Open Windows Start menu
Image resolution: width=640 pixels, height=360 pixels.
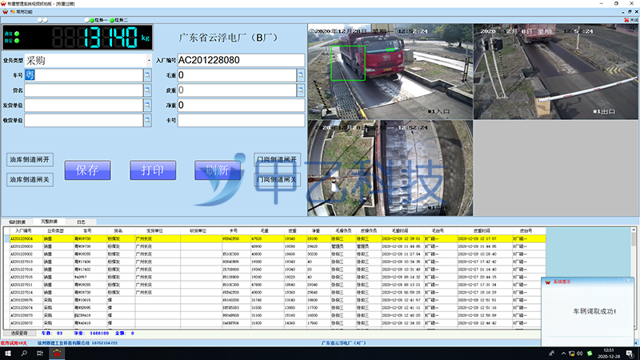point(7,353)
